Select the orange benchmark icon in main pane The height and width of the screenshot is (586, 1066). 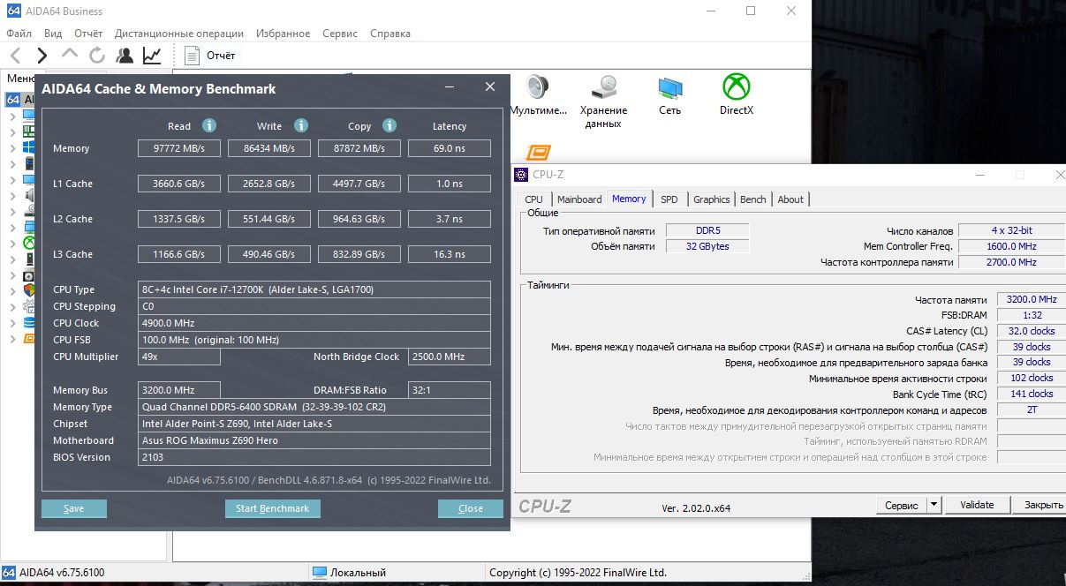click(x=539, y=154)
